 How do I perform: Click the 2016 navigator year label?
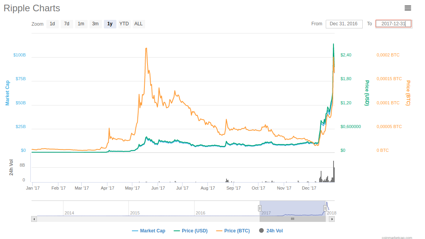click(x=200, y=213)
